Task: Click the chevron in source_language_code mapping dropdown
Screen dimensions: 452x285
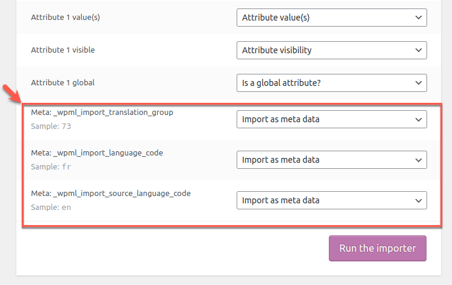Action: (418, 201)
